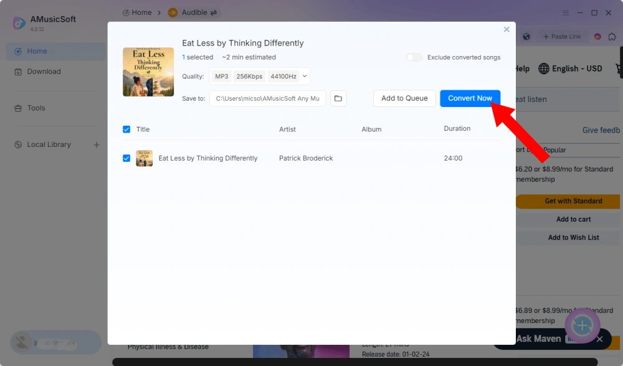Click Home in the breadcrumb
This screenshot has width=623, height=366.
click(137, 12)
